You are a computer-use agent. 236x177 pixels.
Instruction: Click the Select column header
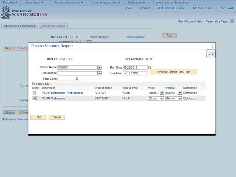tap(36, 88)
